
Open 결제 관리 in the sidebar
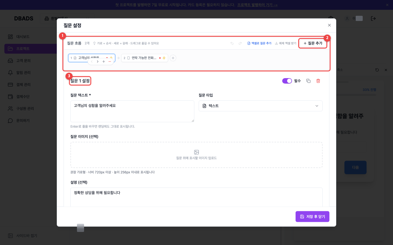click(30, 85)
